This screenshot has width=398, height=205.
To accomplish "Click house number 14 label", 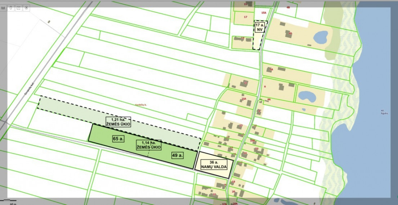I will (x=245, y=153).
